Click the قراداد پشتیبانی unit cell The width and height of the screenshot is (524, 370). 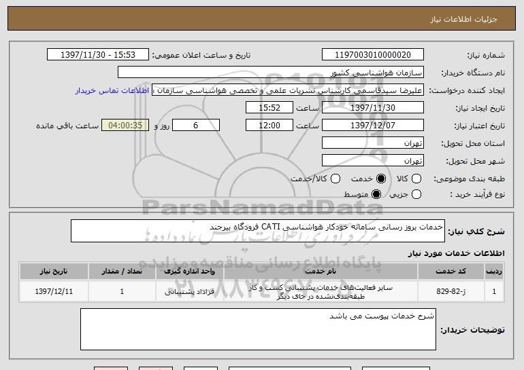pyautogui.click(x=189, y=292)
